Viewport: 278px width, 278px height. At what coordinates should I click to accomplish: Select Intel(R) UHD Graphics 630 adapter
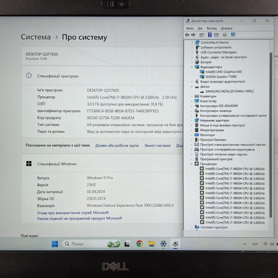point(223,72)
